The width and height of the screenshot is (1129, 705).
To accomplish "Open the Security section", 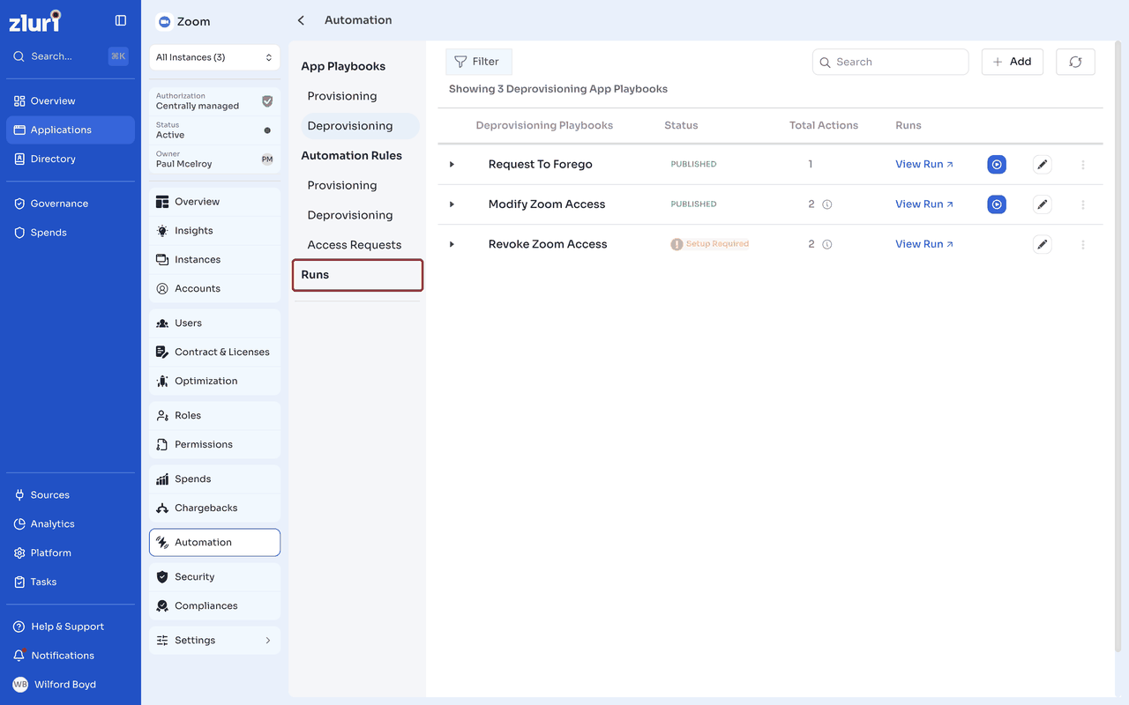I will (214, 577).
